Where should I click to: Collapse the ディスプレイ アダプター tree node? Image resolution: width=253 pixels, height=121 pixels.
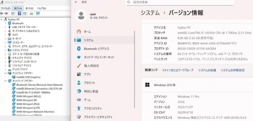(6, 73)
